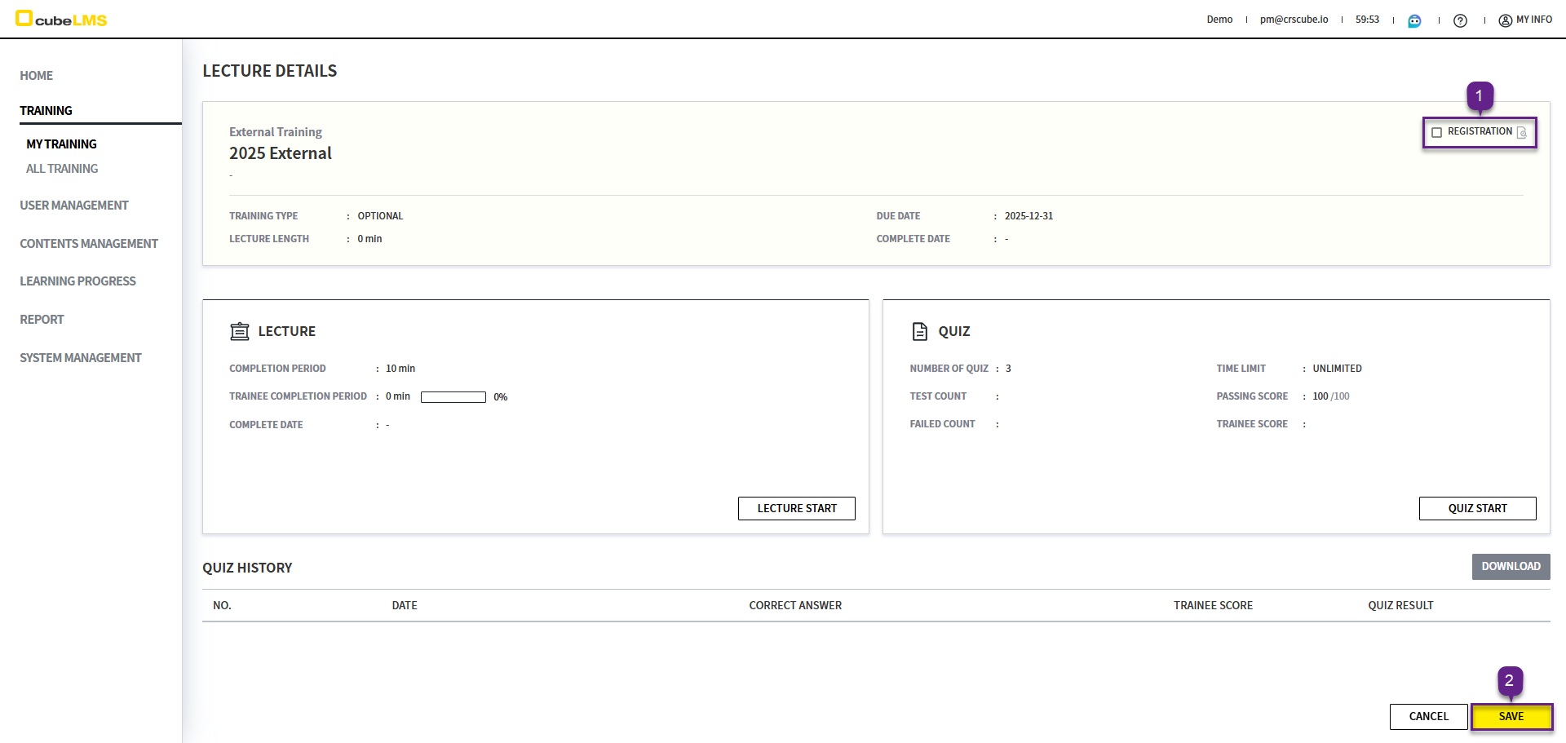The width and height of the screenshot is (1566, 743).
Task: Open MY INFO user profile icon
Action: 1505,20
